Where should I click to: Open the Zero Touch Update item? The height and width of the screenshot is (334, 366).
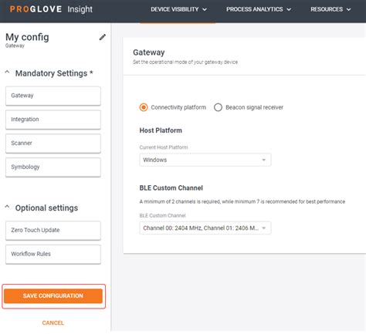coord(53,231)
